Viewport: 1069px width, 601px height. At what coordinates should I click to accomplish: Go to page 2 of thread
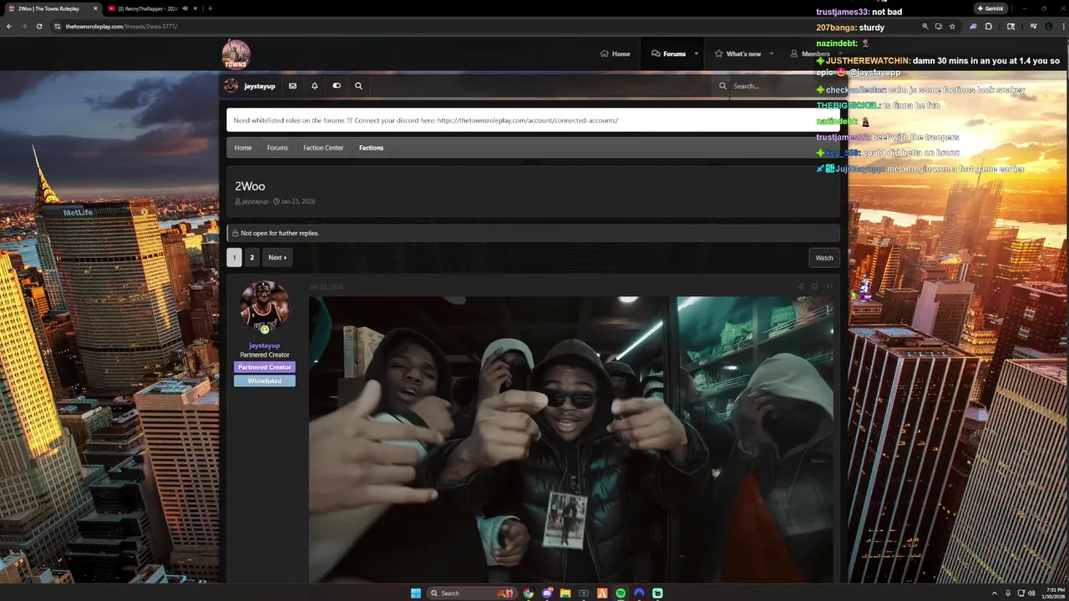pos(251,257)
